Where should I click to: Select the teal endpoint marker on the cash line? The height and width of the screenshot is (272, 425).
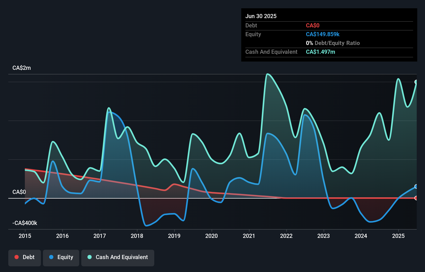(x=416, y=81)
